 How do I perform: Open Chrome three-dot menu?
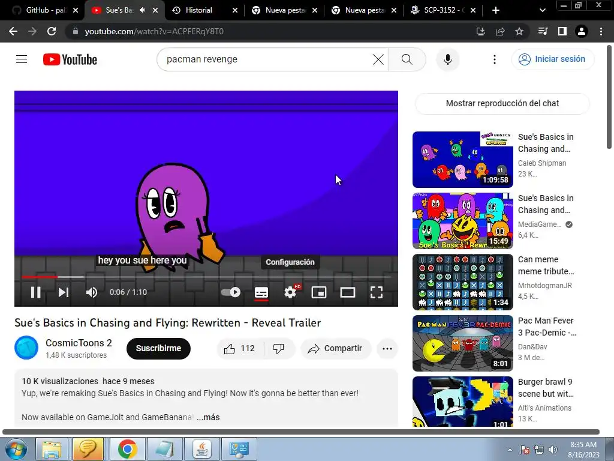click(x=601, y=31)
